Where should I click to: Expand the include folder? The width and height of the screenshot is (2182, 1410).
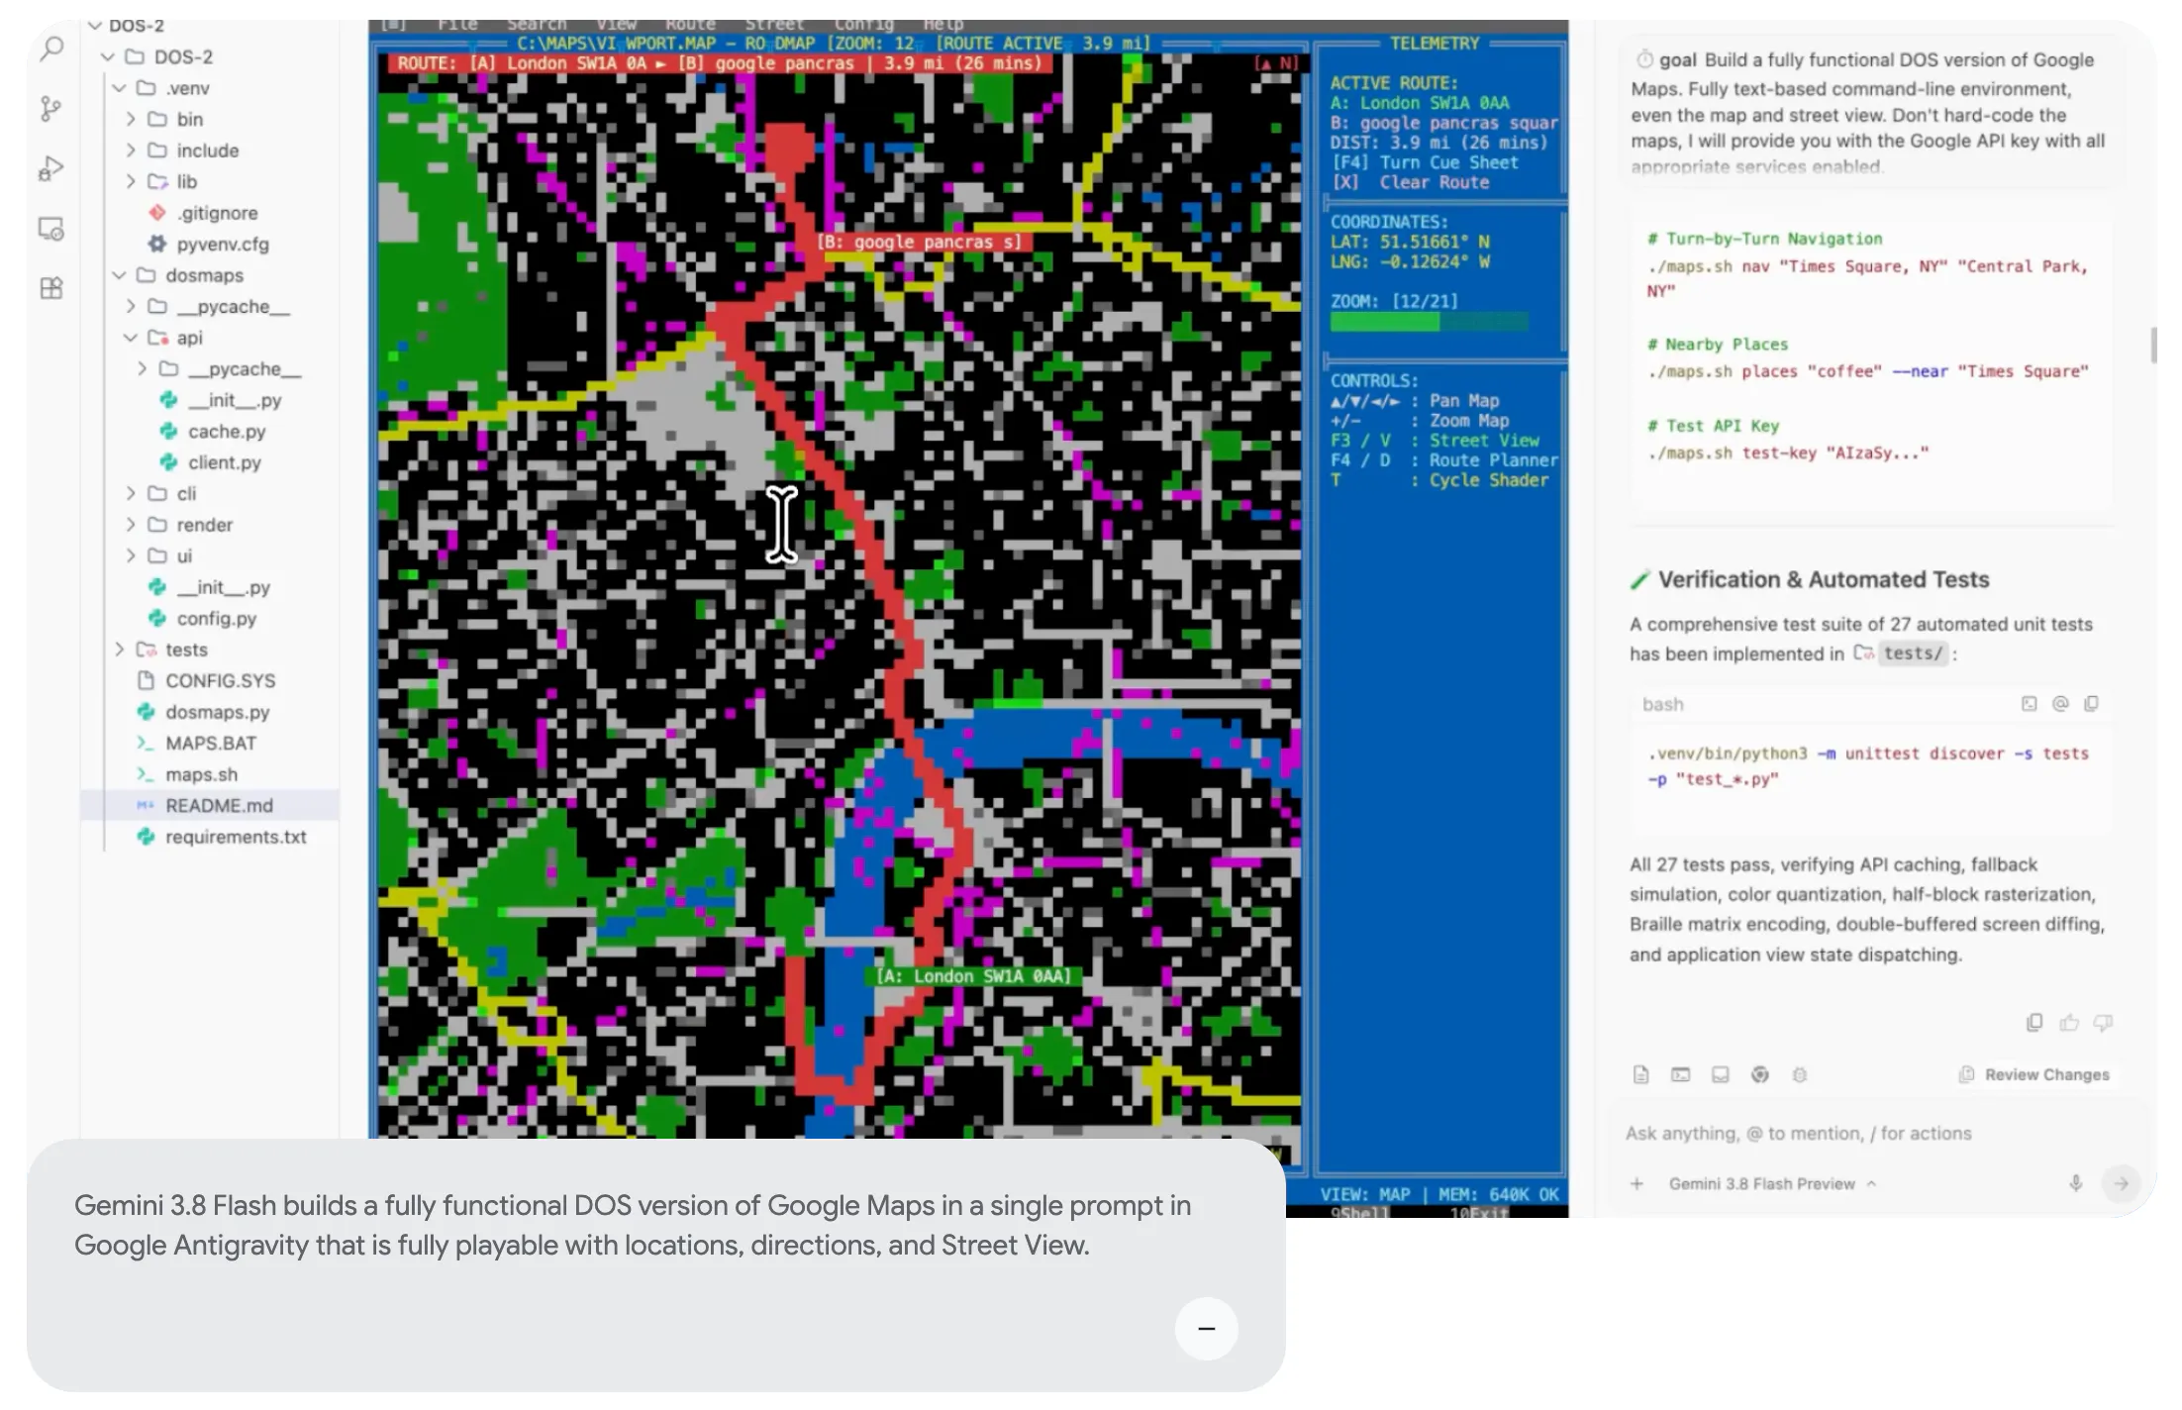pos(131,151)
